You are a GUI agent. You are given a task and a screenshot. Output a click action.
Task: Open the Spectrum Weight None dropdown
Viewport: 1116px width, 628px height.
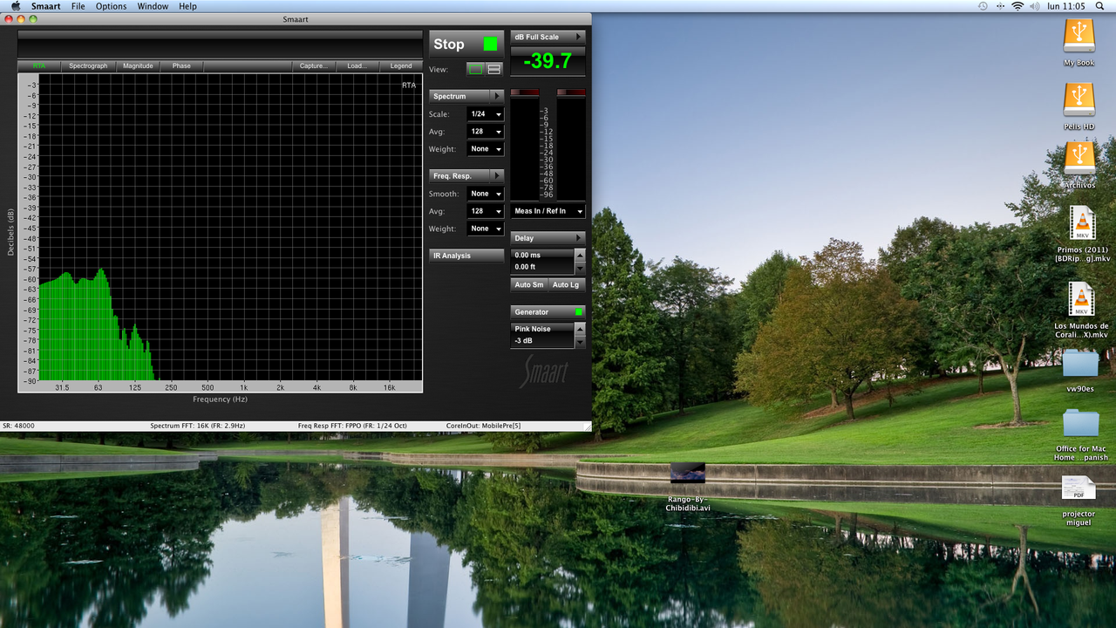tap(486, 149)
